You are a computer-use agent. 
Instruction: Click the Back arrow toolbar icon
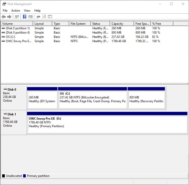coord(4,17)
